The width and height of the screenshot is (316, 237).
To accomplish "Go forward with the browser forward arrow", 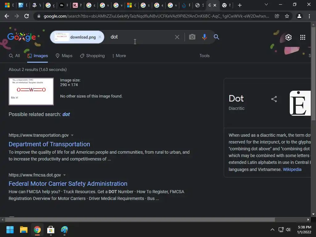I will point(17,16).
